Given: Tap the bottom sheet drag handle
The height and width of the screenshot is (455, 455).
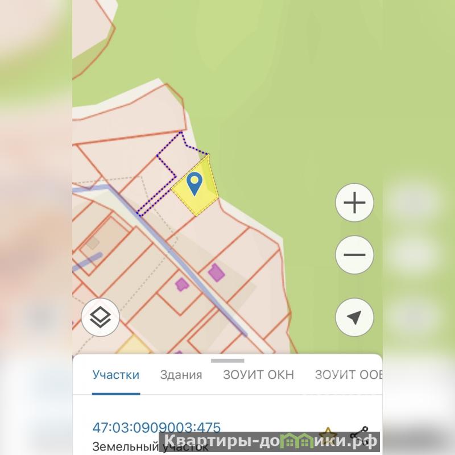Looking at the screenshot, I should 227,361.
